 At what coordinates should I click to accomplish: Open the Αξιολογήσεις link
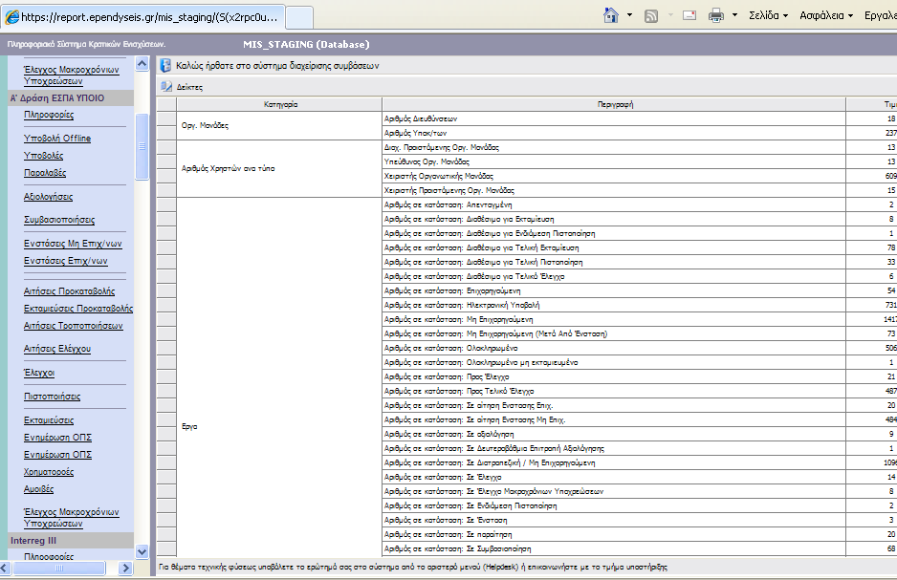click(48, 197)
